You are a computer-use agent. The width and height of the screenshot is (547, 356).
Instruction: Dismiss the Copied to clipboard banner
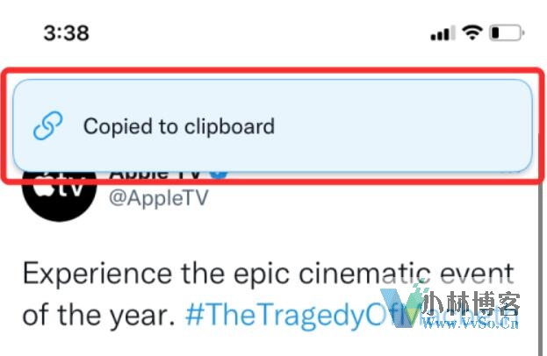[x=272, y=125]
